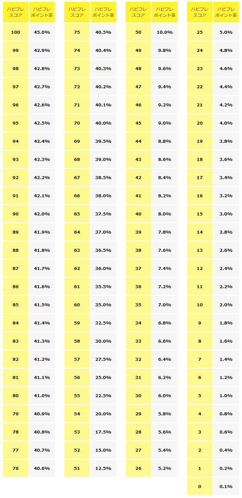This screenshot has height=498, width=242.
Task: Click the score 50 cell
Action: point(138,32)
